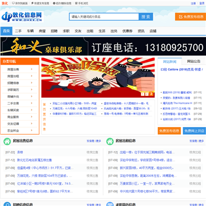Expand 房屋出售 category arrow in sidebar

click(31, 69)
